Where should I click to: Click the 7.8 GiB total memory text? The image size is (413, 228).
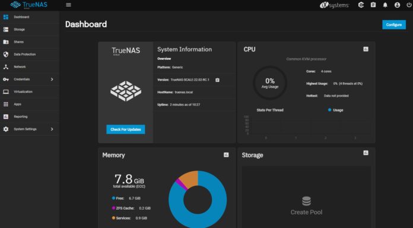click(129, 179)
